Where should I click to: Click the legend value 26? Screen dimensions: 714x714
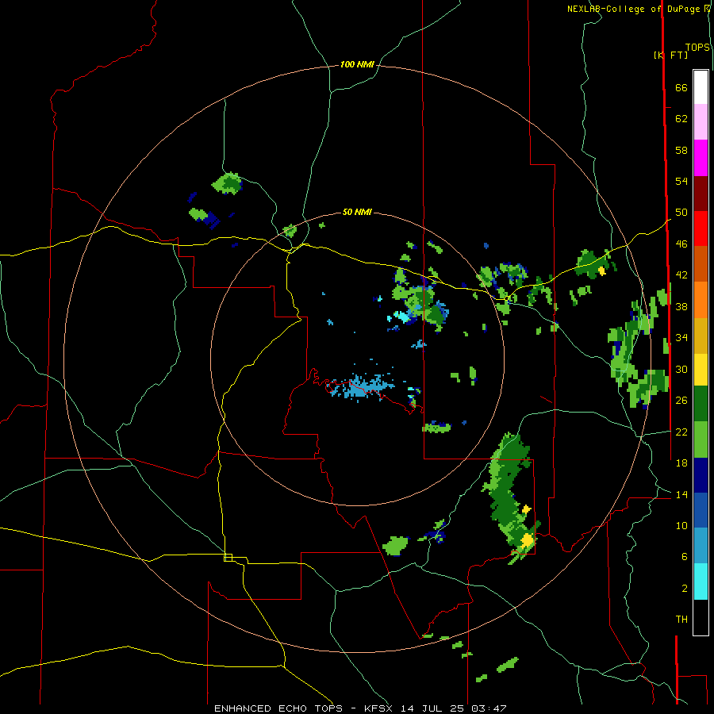click(681, 401)
